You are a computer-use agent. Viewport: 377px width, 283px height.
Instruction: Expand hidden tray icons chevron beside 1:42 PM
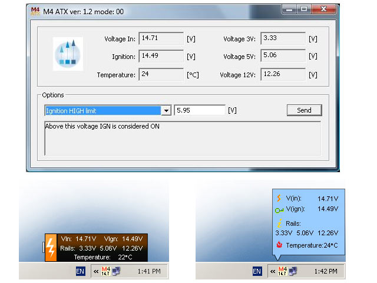pyautogui.click(x=273, y=271)
